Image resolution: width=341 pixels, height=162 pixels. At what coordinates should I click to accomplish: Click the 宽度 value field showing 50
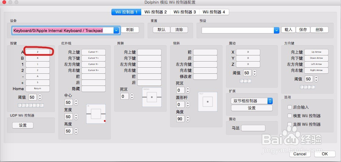69,117
